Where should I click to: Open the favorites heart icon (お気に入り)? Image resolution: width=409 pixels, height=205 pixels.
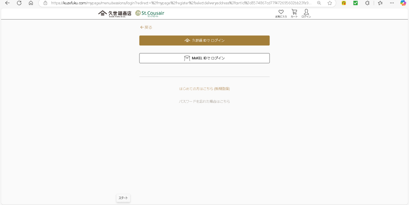coord(281,14)
